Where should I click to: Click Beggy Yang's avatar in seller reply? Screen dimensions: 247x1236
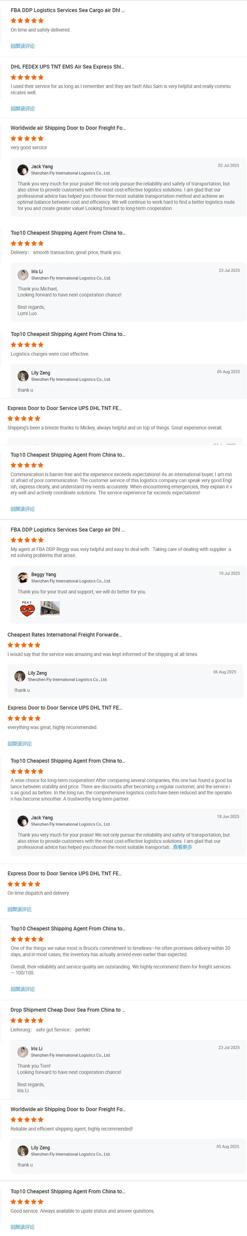tap(23, 577)
